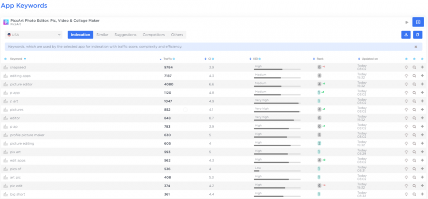Click lightbulb icon in snapseed row
The height and width of the screenshot is (199, 428).
[x=406, y=67]
